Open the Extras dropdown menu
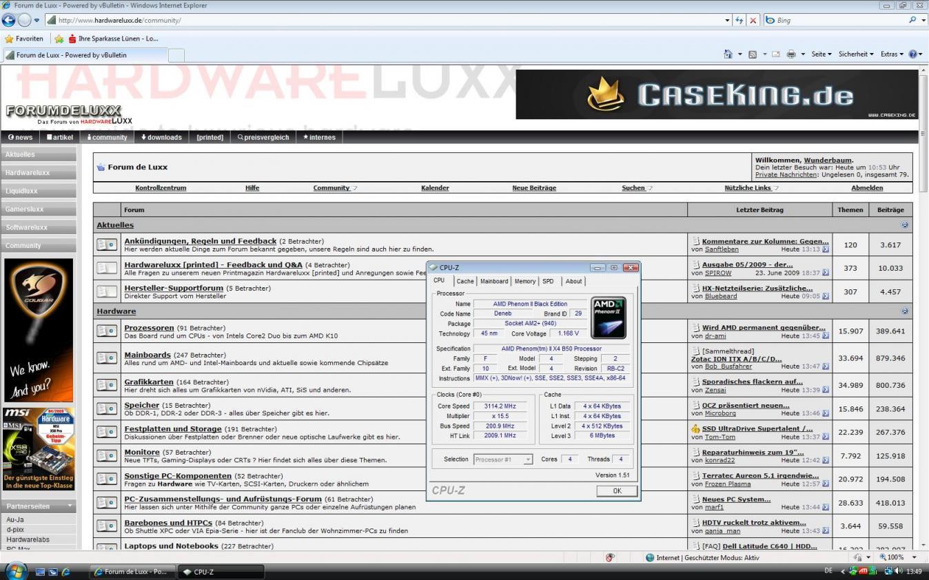This screenshot has width=929, height=580. (892, 54)
